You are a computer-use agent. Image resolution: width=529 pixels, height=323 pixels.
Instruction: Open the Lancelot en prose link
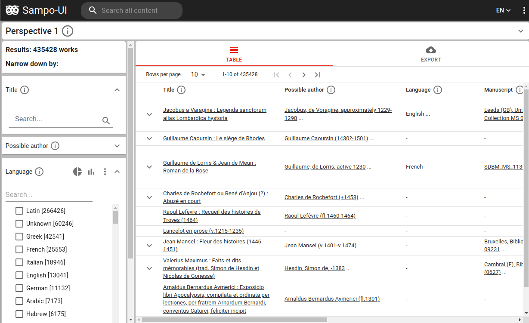click(x=203, y=231)
